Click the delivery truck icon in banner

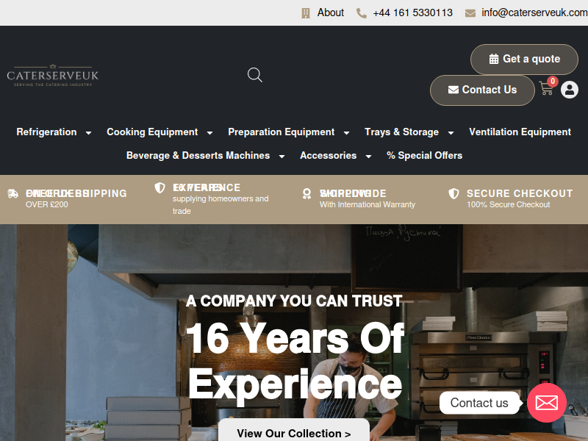[x=12, y=193]
